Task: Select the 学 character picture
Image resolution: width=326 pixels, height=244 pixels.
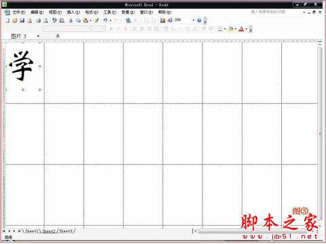Action: pyautogui.click(x=22, y=66)
